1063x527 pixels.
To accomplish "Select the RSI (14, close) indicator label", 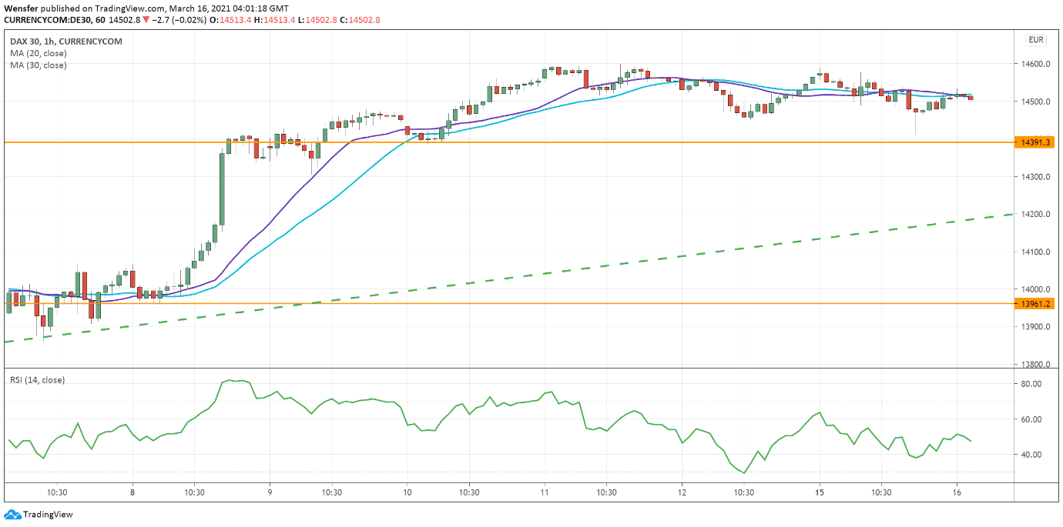I will coord(37,379).
